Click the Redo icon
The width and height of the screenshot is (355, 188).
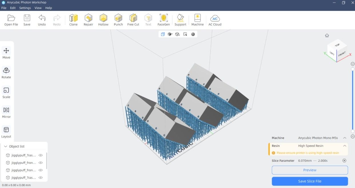click(x=57, y=20)
